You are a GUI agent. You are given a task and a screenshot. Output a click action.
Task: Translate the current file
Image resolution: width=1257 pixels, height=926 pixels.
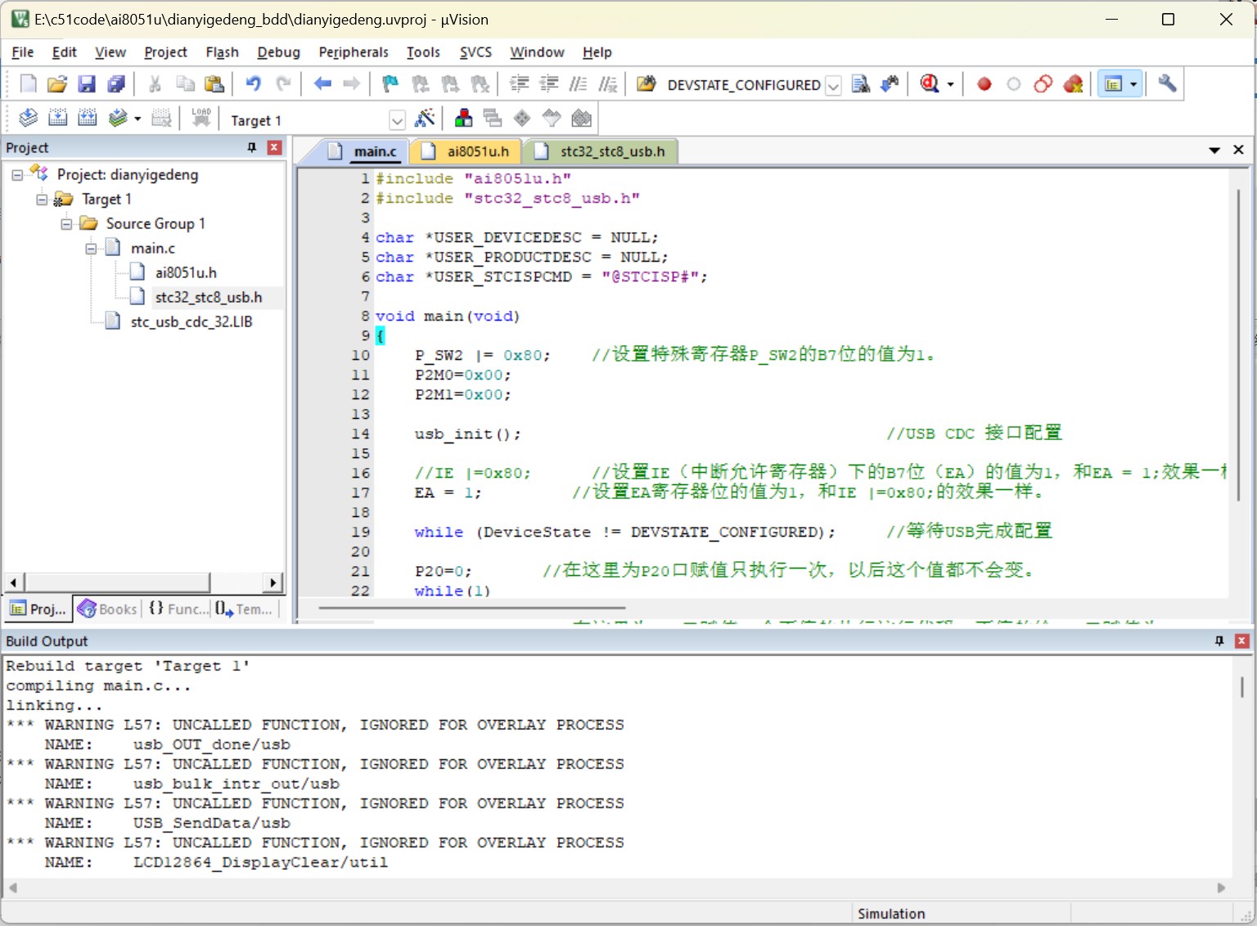tap(29, 119)
